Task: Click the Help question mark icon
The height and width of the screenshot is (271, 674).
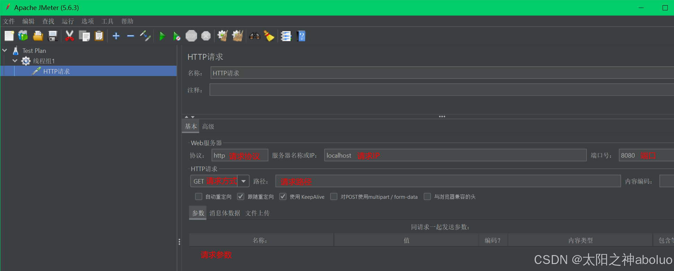Action: coord(301,36)
